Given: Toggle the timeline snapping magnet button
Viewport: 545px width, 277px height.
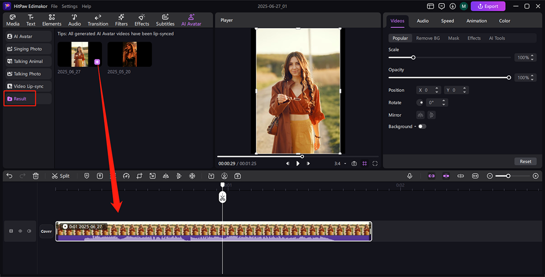Looking at the screenshot, I should [446, 176].
